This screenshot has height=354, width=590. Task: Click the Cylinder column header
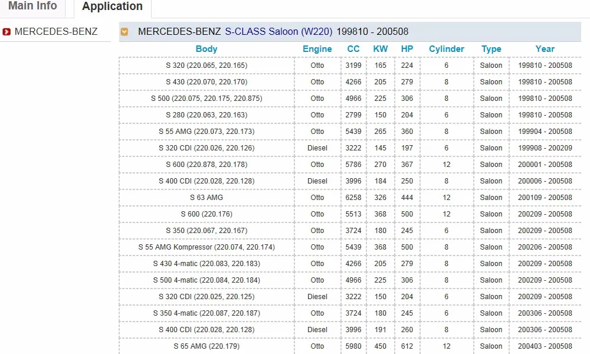pyautogui.click(x=447, y=49)
